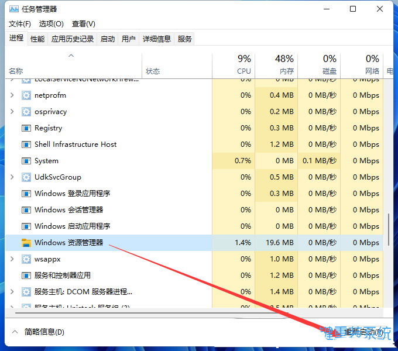The width and height of the screenshot is (398, 351).
Task: Click the 服务和控制器应用 icon
Action: [26, 276]
